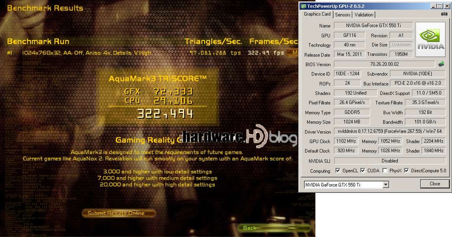This screenshot has width=452, height=237.
Task: Click Submit Results Online in AquaMark3
Action: tap(118, 213)
